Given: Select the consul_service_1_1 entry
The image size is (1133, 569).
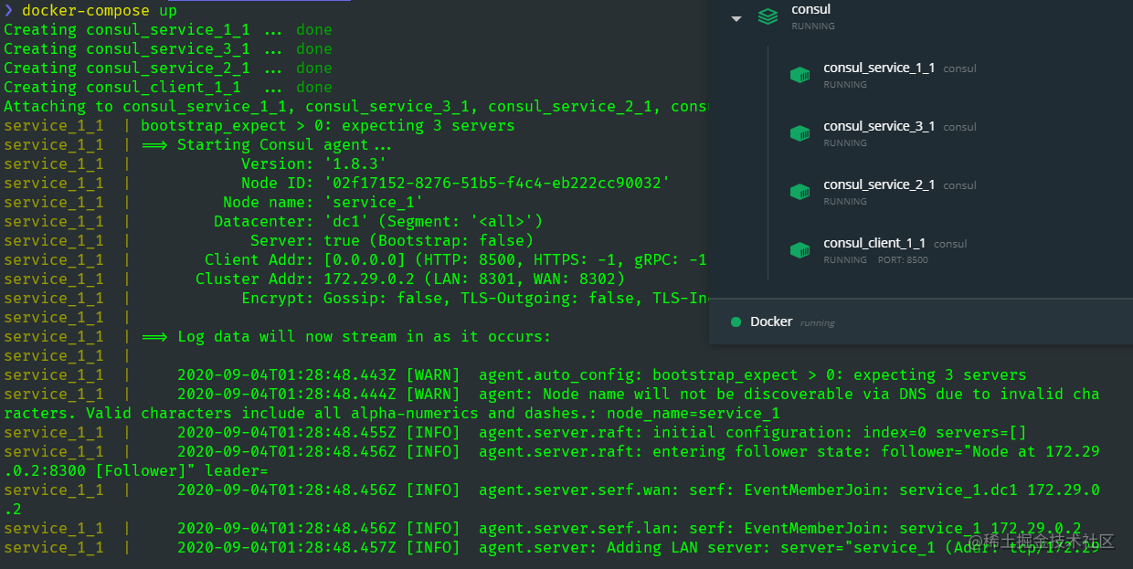Looking at the screenshot, I should [x=880, y=68].
